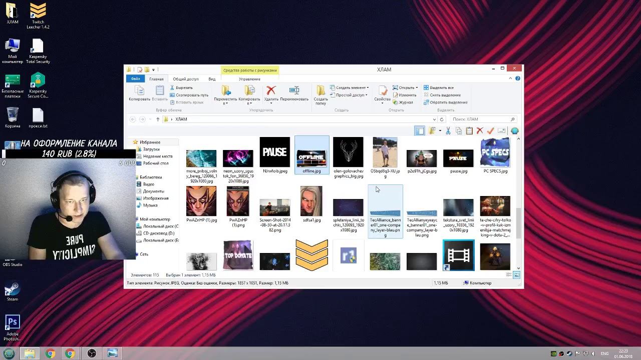This screenshot has width=641, height=360.
Task: Open the address bar history dropdown arrow
Action: (x=434, y=119)
